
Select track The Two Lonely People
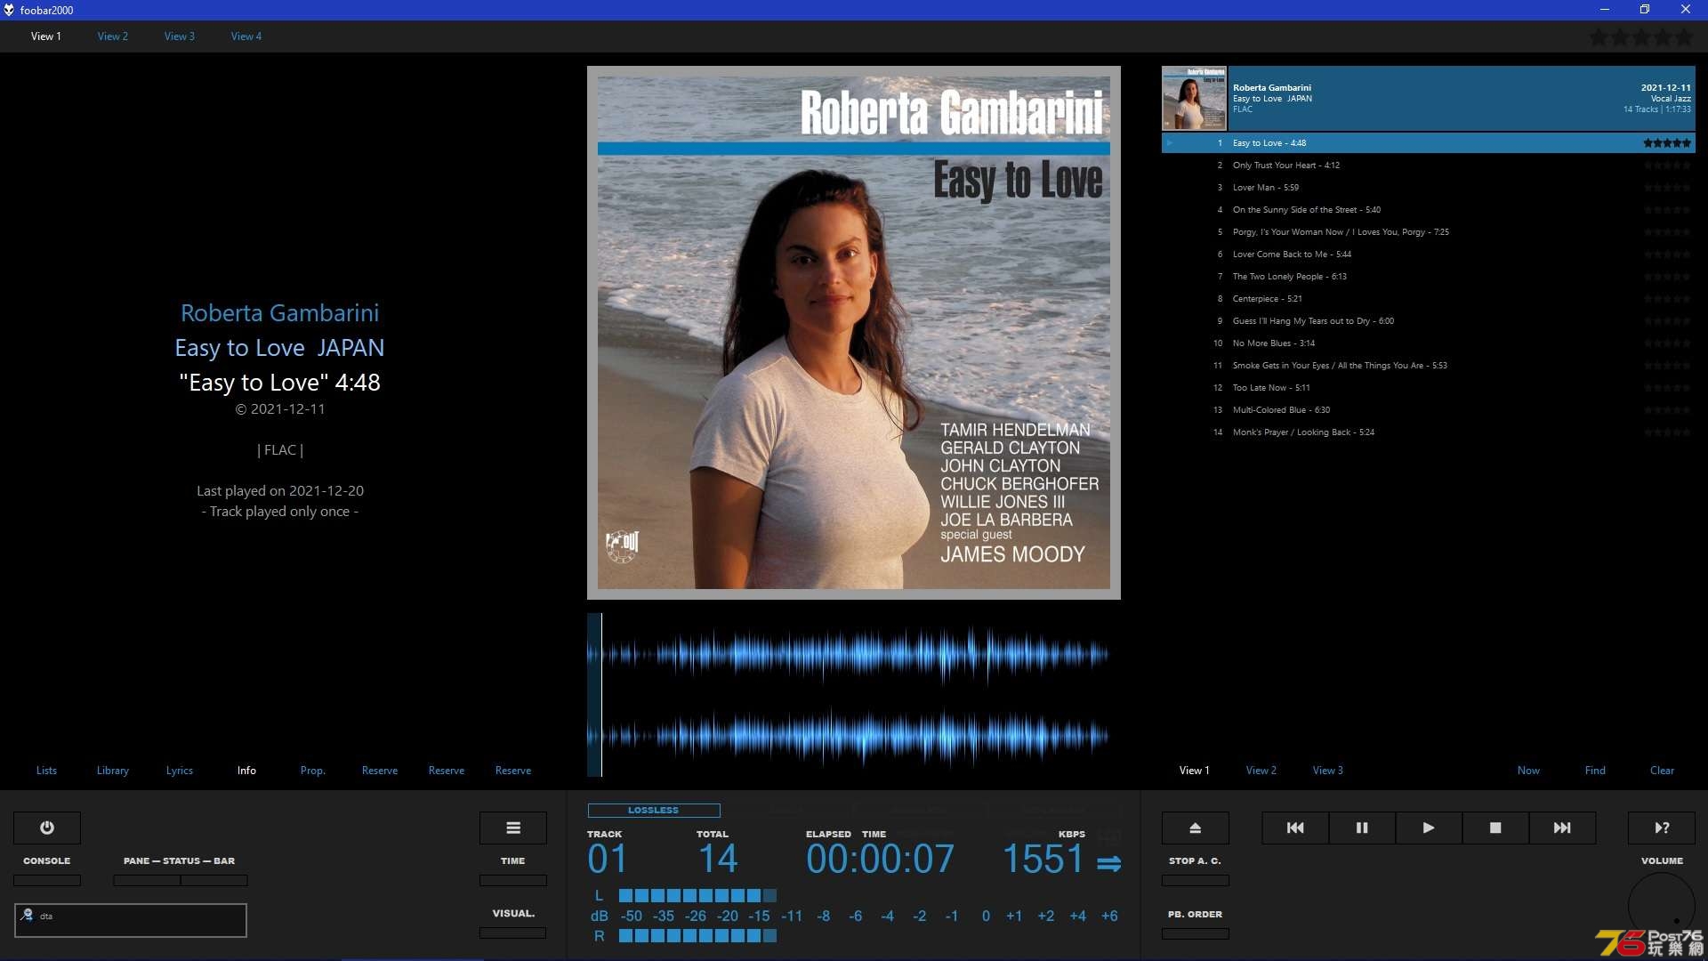(1428, 277)
